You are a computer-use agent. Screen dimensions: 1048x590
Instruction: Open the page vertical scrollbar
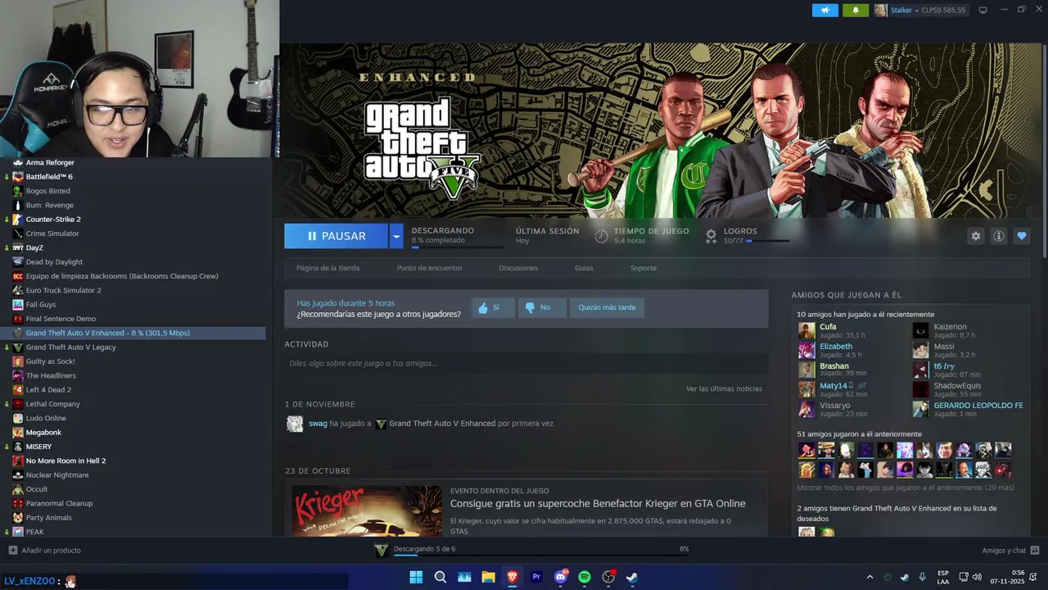[x=1043, y=152]
